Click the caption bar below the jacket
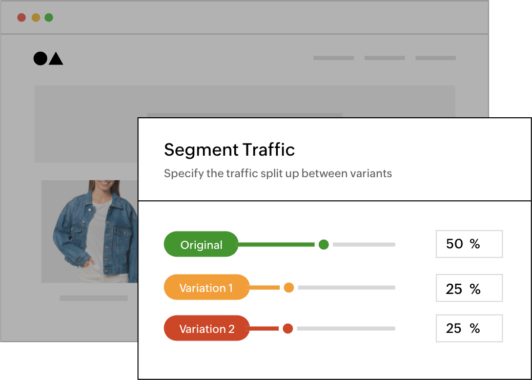Image resolution: width=532 pixels, height=380 pixels. point(94,298)
